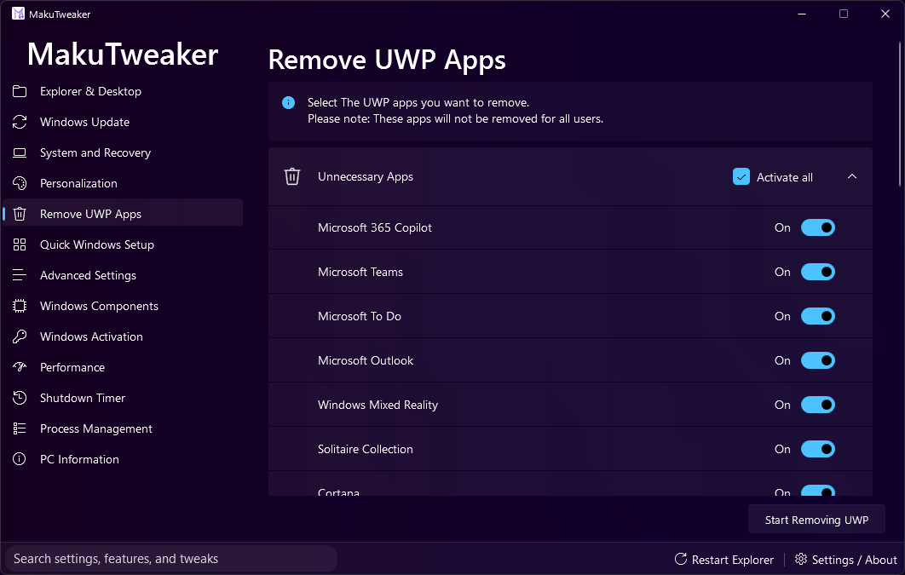Image resolution: width=905 pixels, height=575 pixels.
Task: Click the Explorer & Desktop folder icon
Action: tap(20, 91)
